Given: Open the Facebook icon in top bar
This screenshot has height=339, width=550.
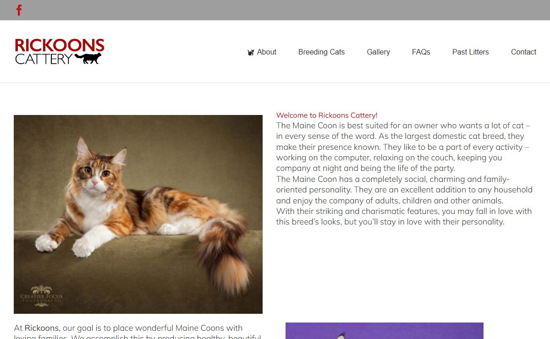Looking at the screenshot, I should point(19,10).
